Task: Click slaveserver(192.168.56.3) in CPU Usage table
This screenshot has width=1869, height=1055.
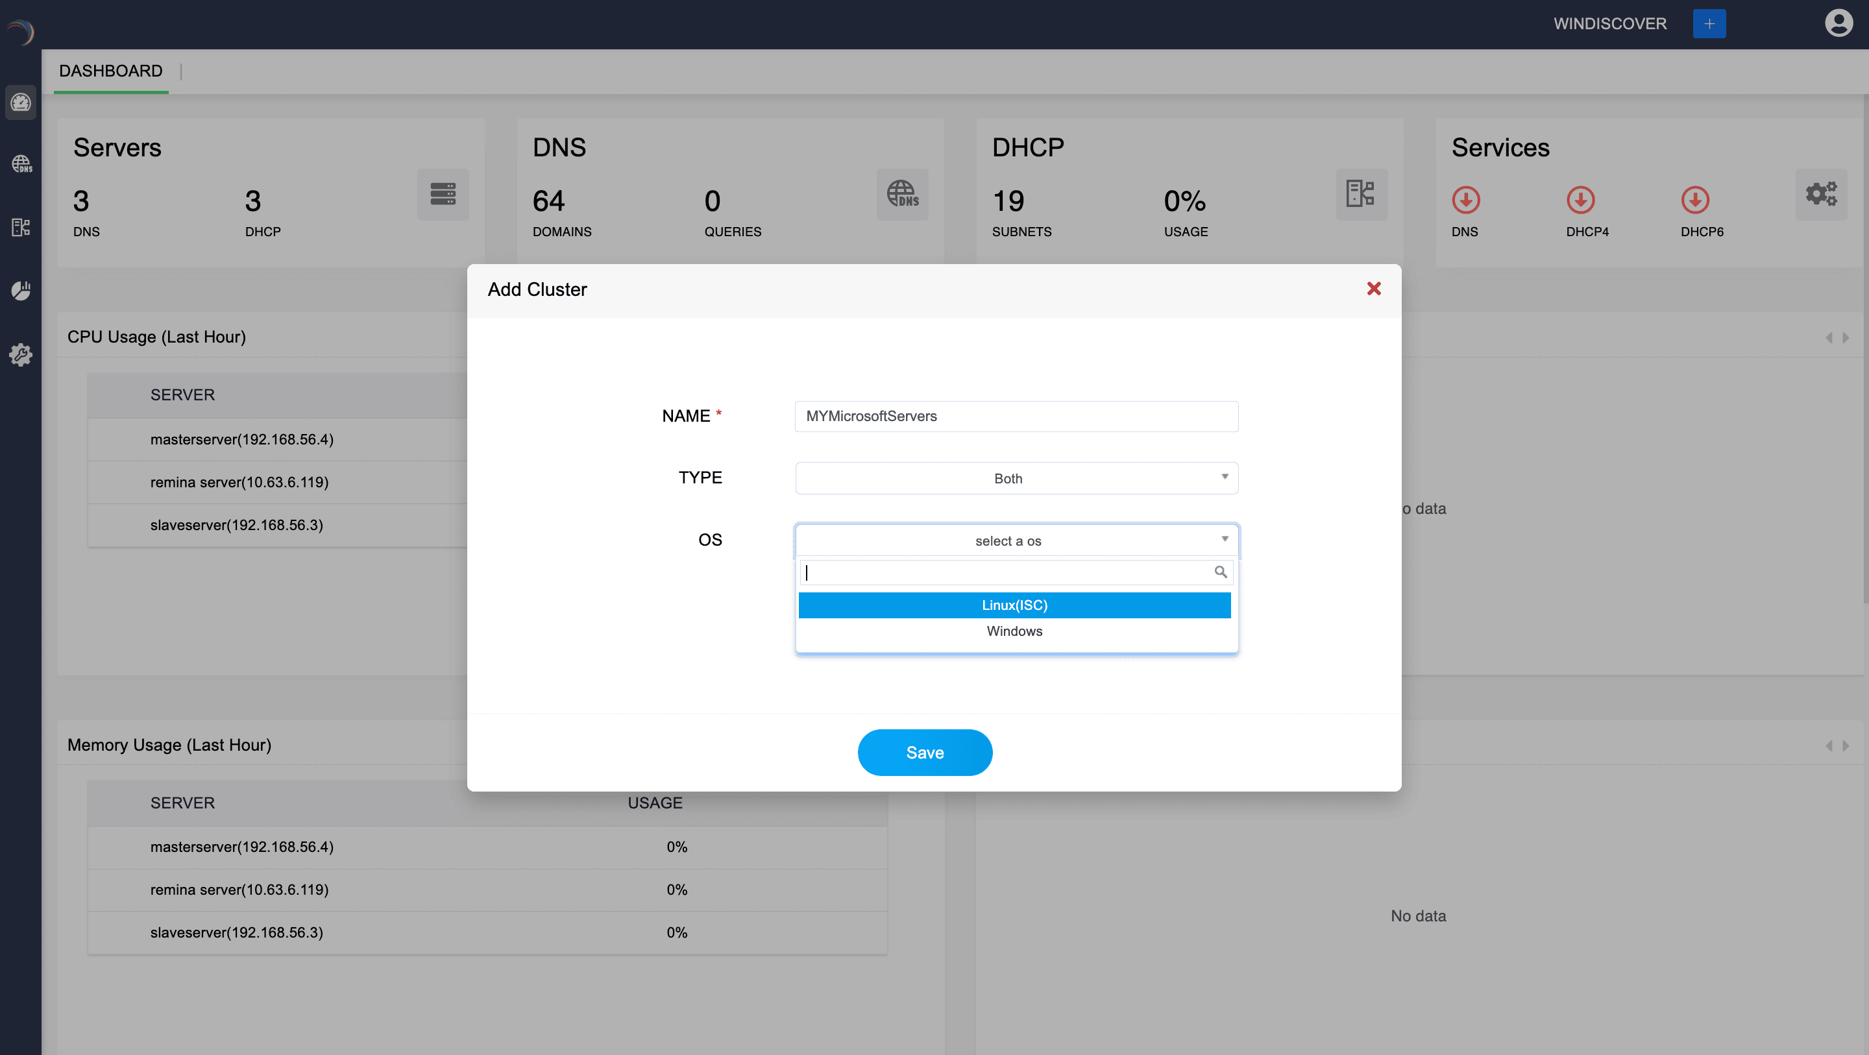Action: pos(236,525)
